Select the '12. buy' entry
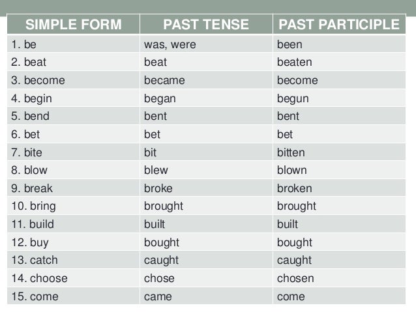416x312 pixels. click(74, 242)
